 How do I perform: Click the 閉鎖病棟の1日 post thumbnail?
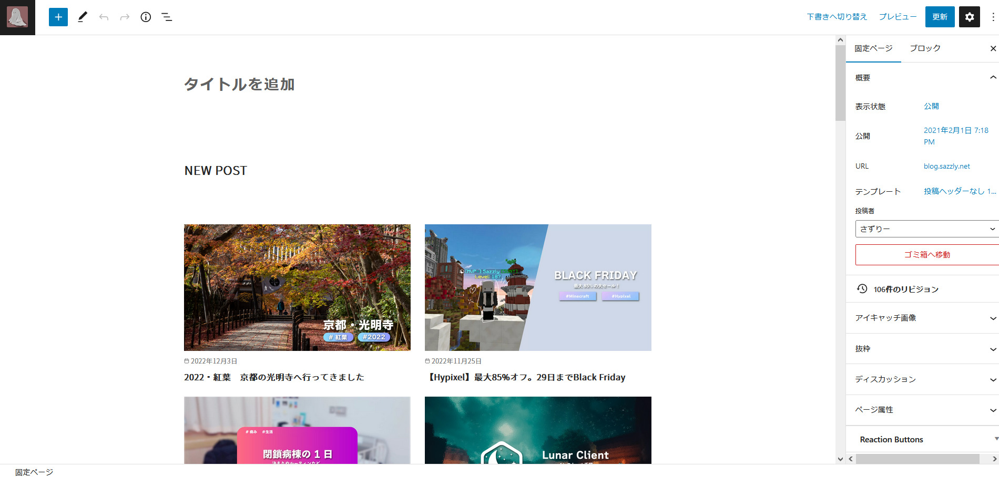tap(297, 430)
